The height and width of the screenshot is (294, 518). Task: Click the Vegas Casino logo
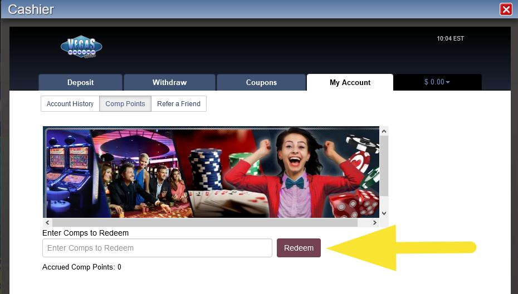tap(81, 47)
